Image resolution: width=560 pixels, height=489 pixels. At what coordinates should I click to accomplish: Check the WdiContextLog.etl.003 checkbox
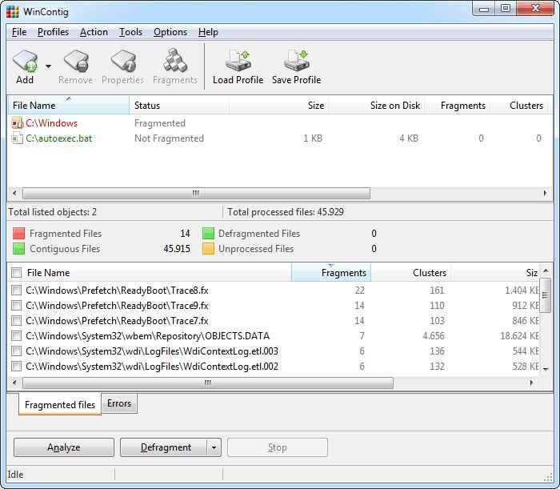(17, 351)
